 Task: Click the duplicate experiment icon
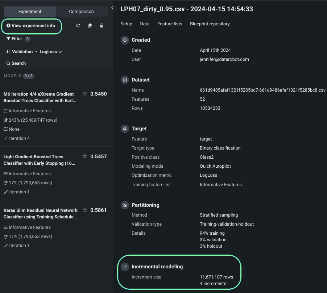click(90, 26)
